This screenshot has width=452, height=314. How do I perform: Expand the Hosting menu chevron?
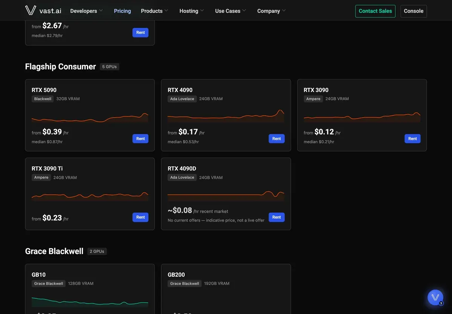point(202,11)
